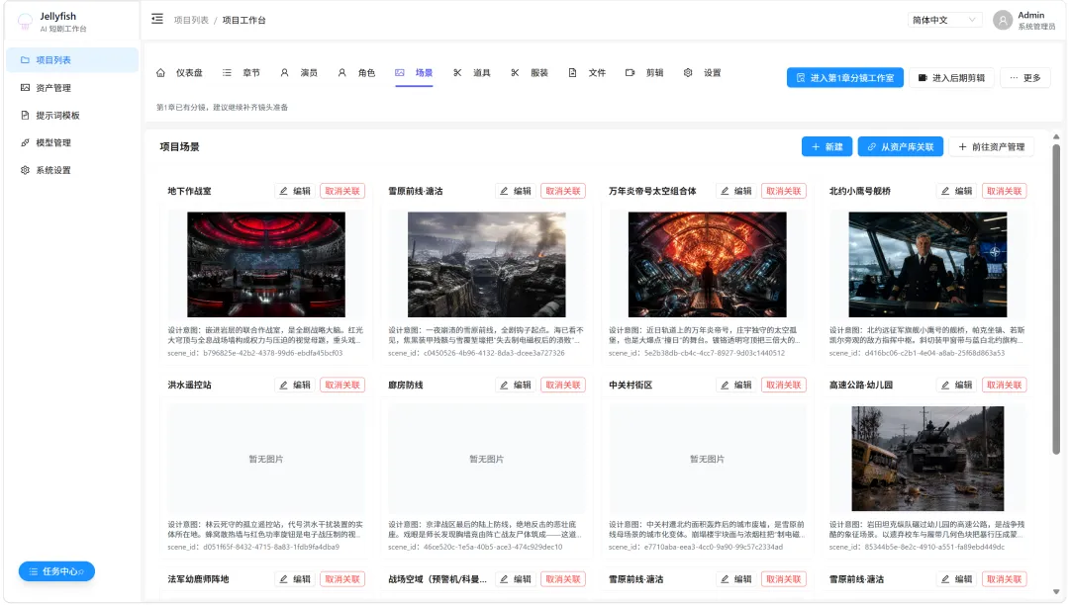Open the 北约小鹰号舰桥 thumbnail

[x=927, y=265]
